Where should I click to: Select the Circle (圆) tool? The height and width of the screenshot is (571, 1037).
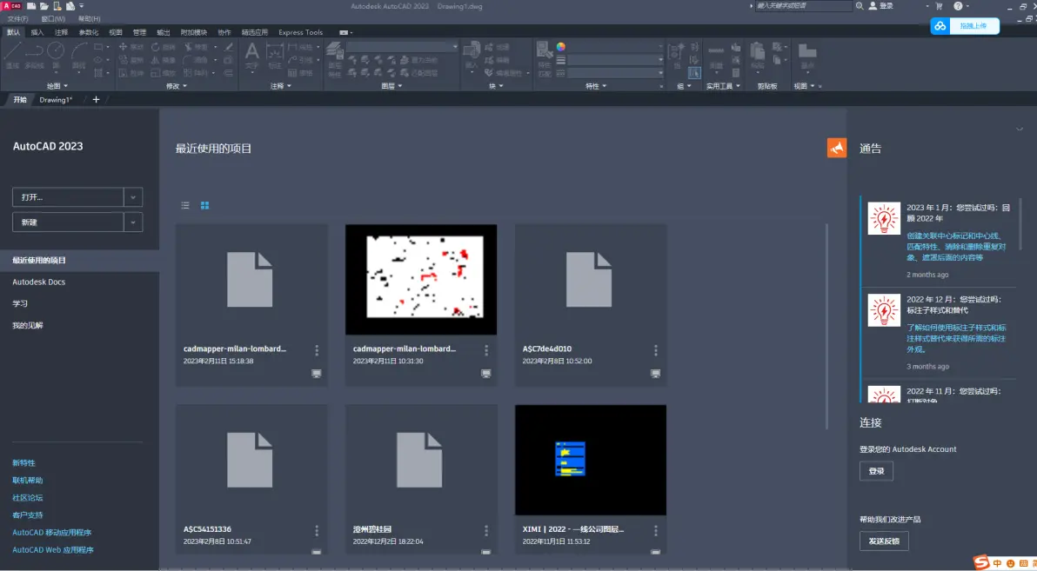coord(56,56)
